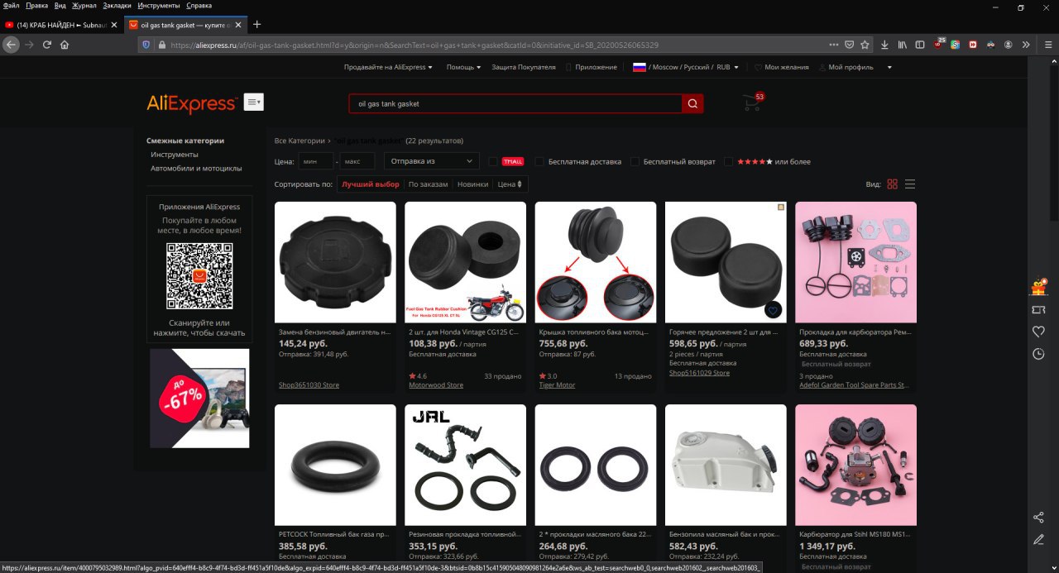Open the gift coupon icon in right sidebar
1059x573 pixels.
click(x=1038, y=286)
